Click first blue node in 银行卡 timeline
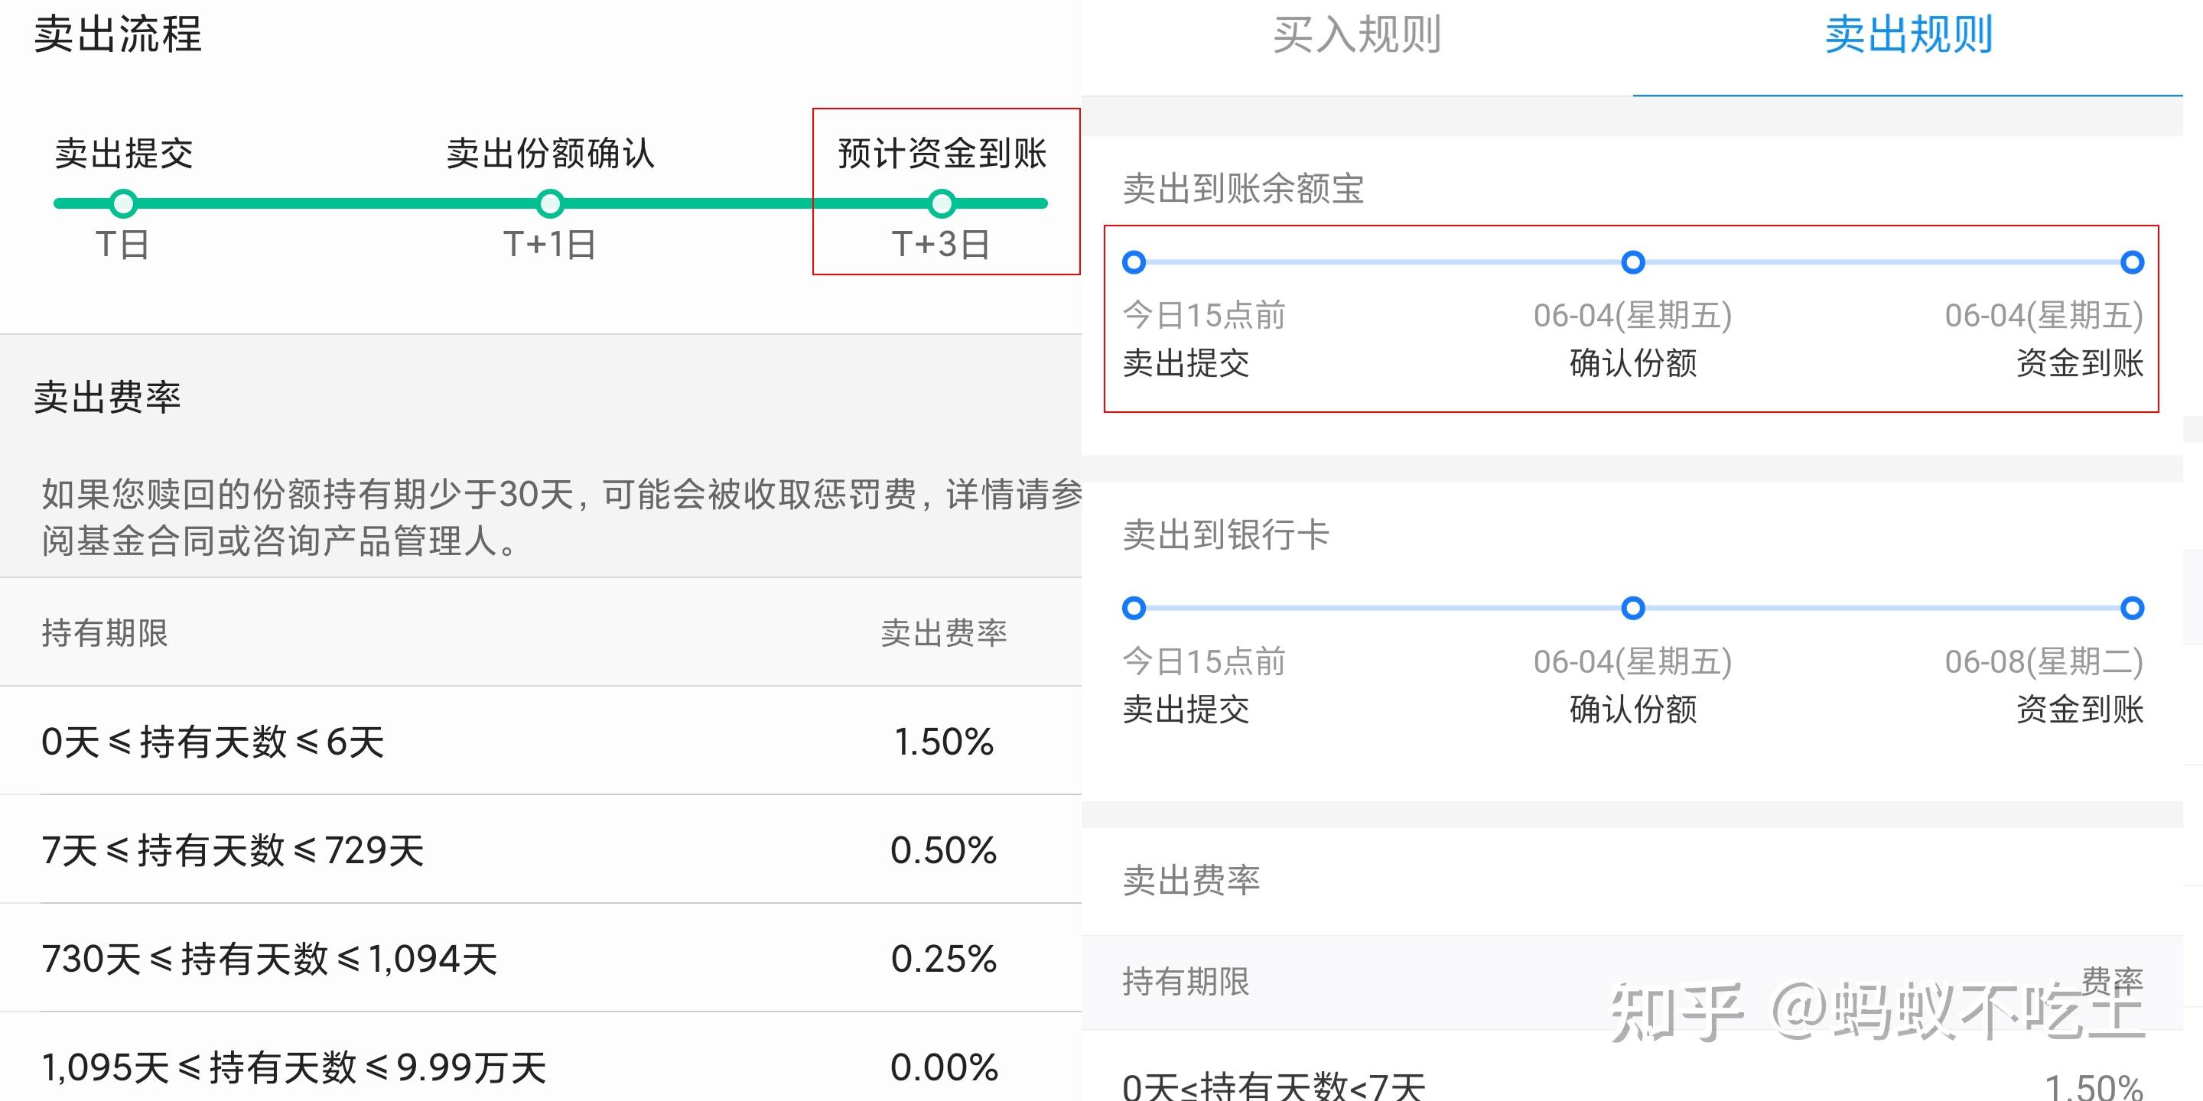This screenshot has width=2203, height=1101. (x=1134, y=608)
